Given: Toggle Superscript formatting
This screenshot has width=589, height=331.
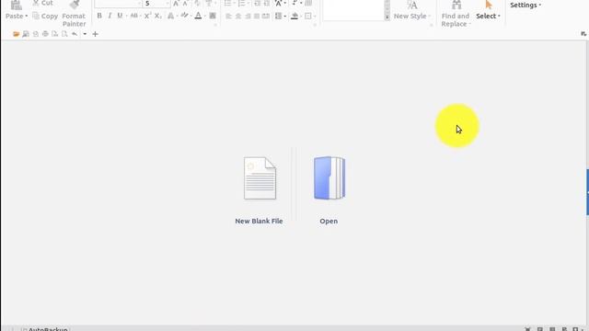Looking at the screenshot, I should point(147,16).
